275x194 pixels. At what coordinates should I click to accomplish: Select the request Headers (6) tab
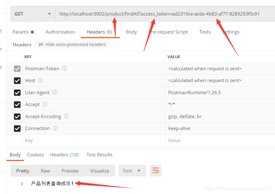[x=100, y=32]
